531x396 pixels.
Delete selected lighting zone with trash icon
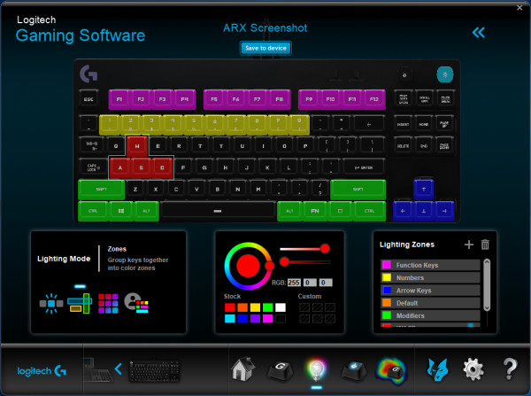tap(485, 245)
